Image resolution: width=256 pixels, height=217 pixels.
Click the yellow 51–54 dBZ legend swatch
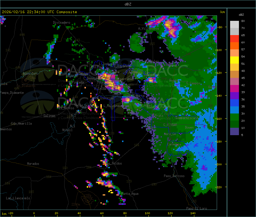(234, 60)
